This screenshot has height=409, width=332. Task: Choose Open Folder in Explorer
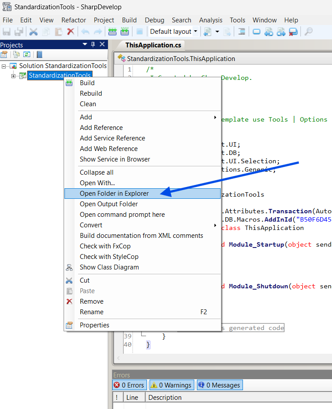(143, 194)
